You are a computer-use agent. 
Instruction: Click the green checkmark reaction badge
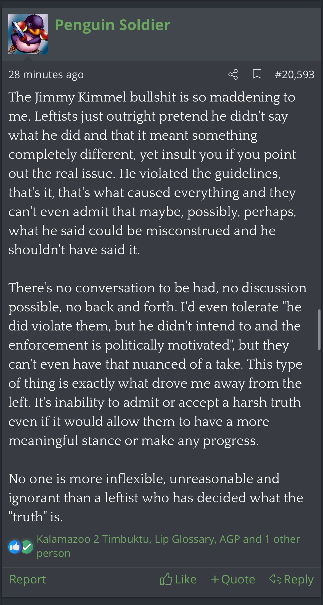click(x=27, y=546)
